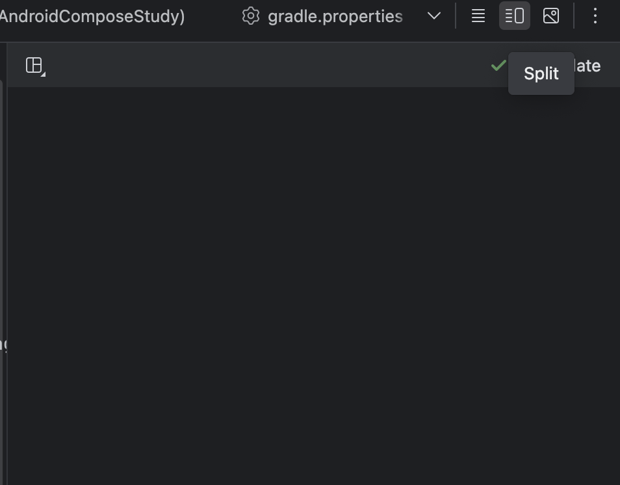Click the cut-off text at the left edge
Image resolution: width=620 pixels, height=485 pixels.
[3, 345]
